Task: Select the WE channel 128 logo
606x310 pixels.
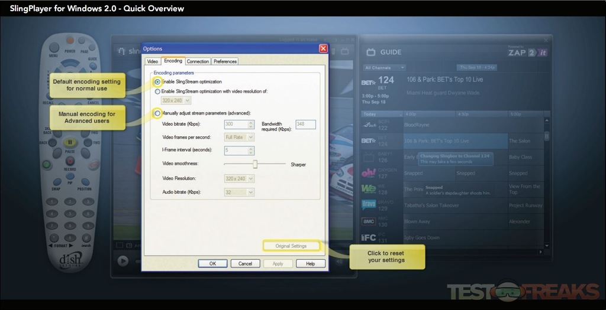Action: [x=369, y=189]
